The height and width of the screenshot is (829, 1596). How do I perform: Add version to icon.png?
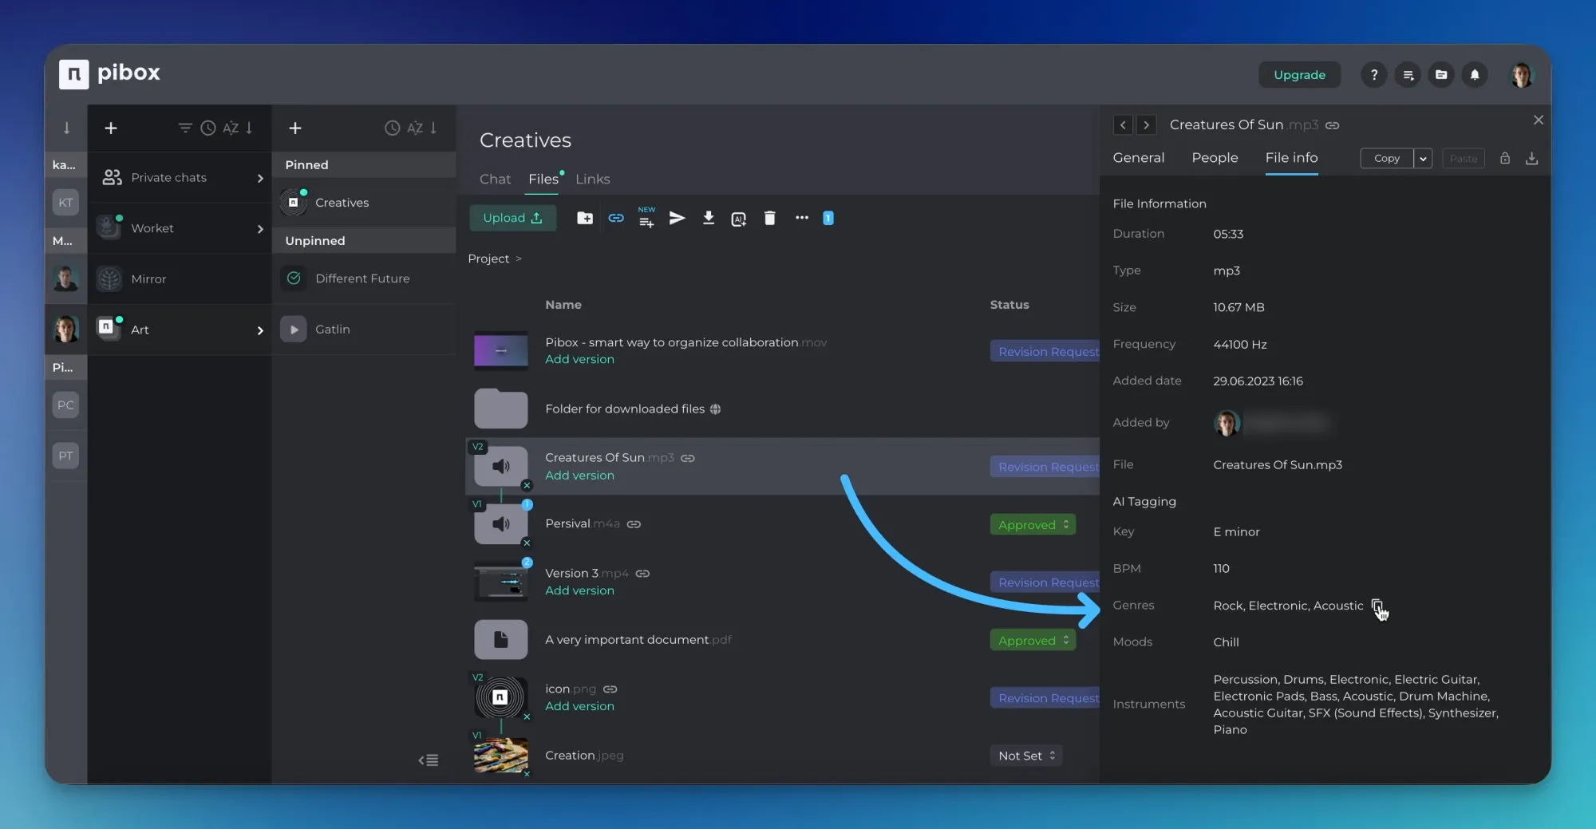coord(579,706)
